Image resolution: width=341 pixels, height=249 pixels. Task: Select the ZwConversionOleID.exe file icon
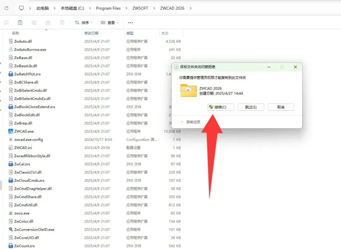11,230
